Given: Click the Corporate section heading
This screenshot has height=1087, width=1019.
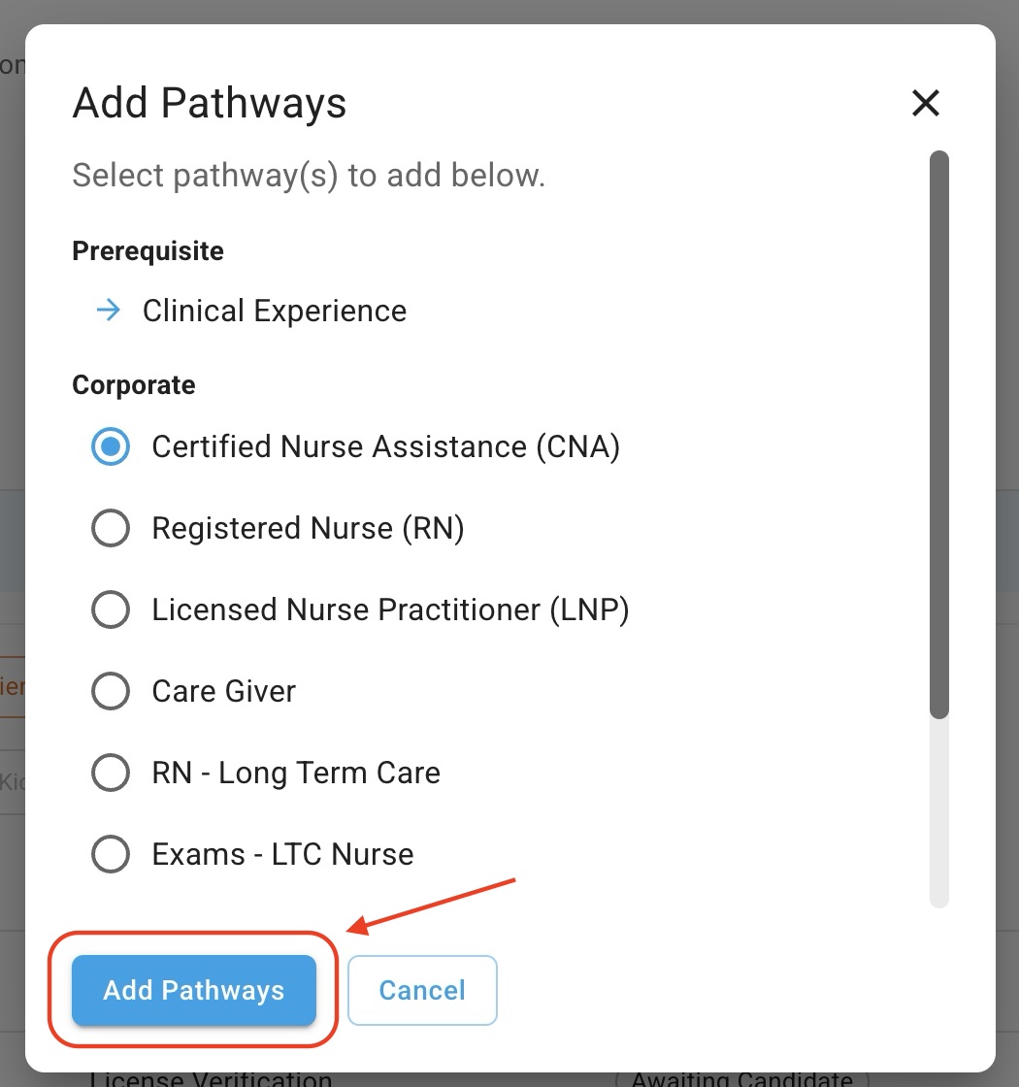Looking at the screenshot, I should point(134,385).
